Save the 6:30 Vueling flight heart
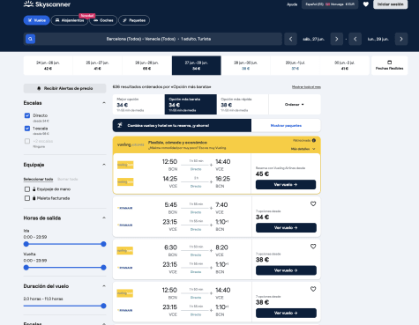Image resolution: width=419 pixels, height=325 pixels. pyautogui.click(x=313, y=247)
